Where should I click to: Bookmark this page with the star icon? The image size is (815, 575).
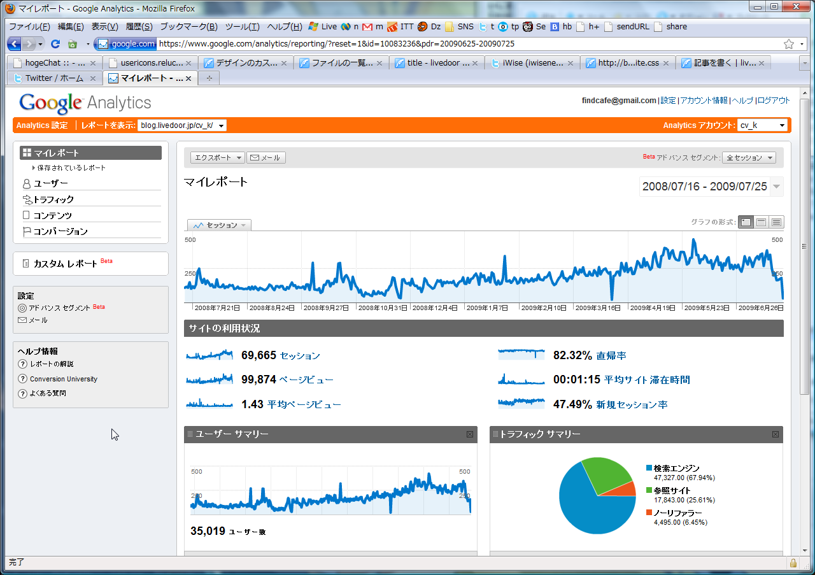click(789, 44)
